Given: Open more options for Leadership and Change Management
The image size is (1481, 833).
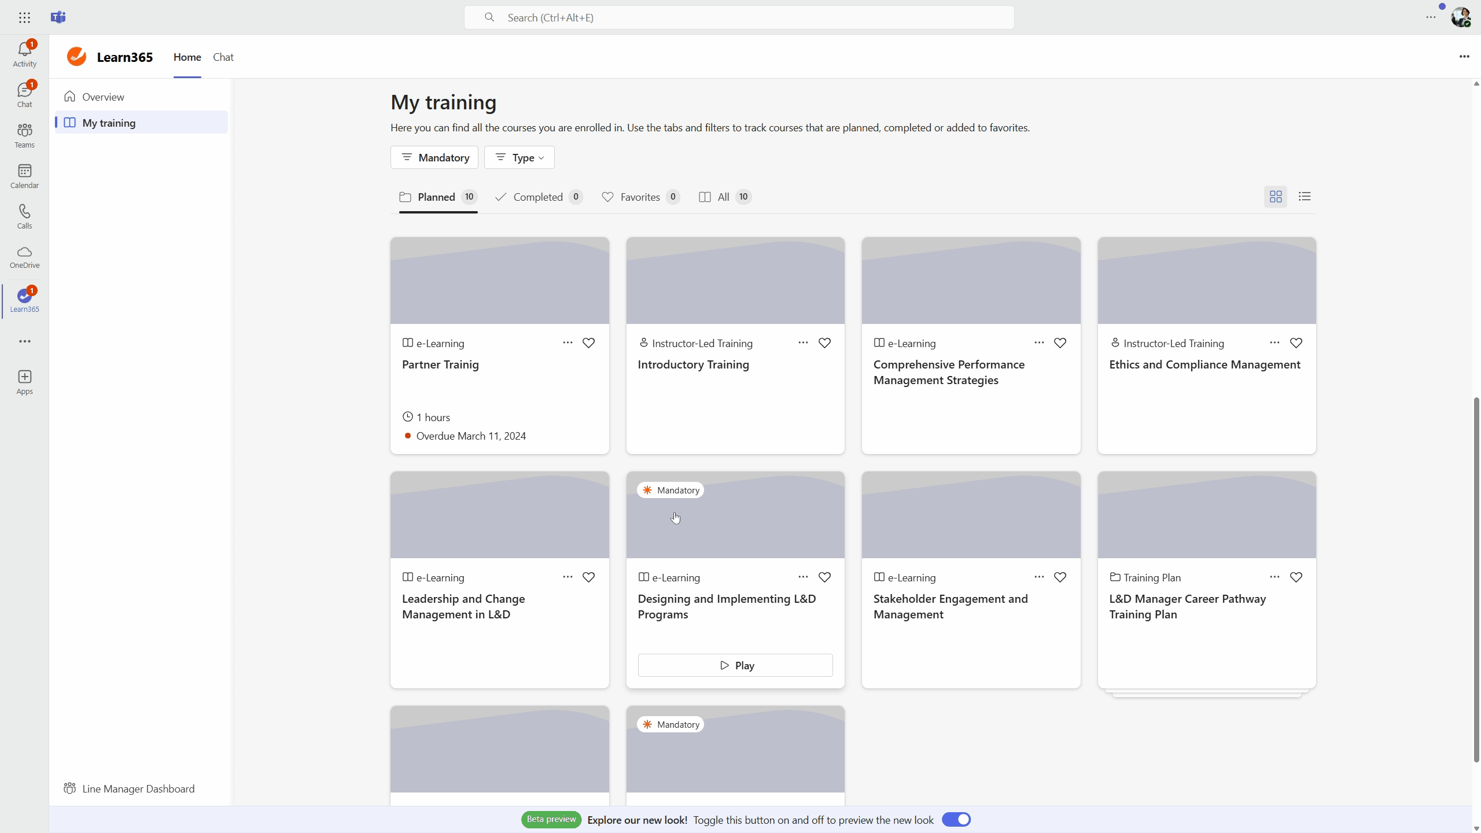Looking at the screenshot, I should tap(568, 577).
